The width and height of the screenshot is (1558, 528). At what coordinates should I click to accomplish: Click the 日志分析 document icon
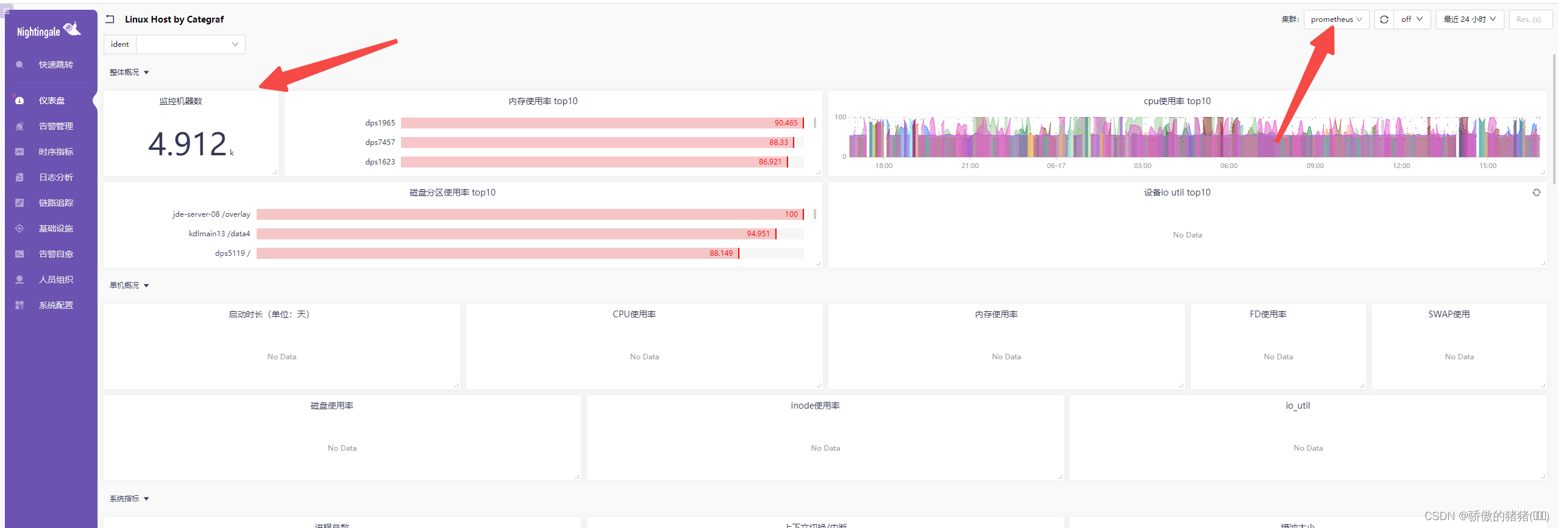(20, 177)
